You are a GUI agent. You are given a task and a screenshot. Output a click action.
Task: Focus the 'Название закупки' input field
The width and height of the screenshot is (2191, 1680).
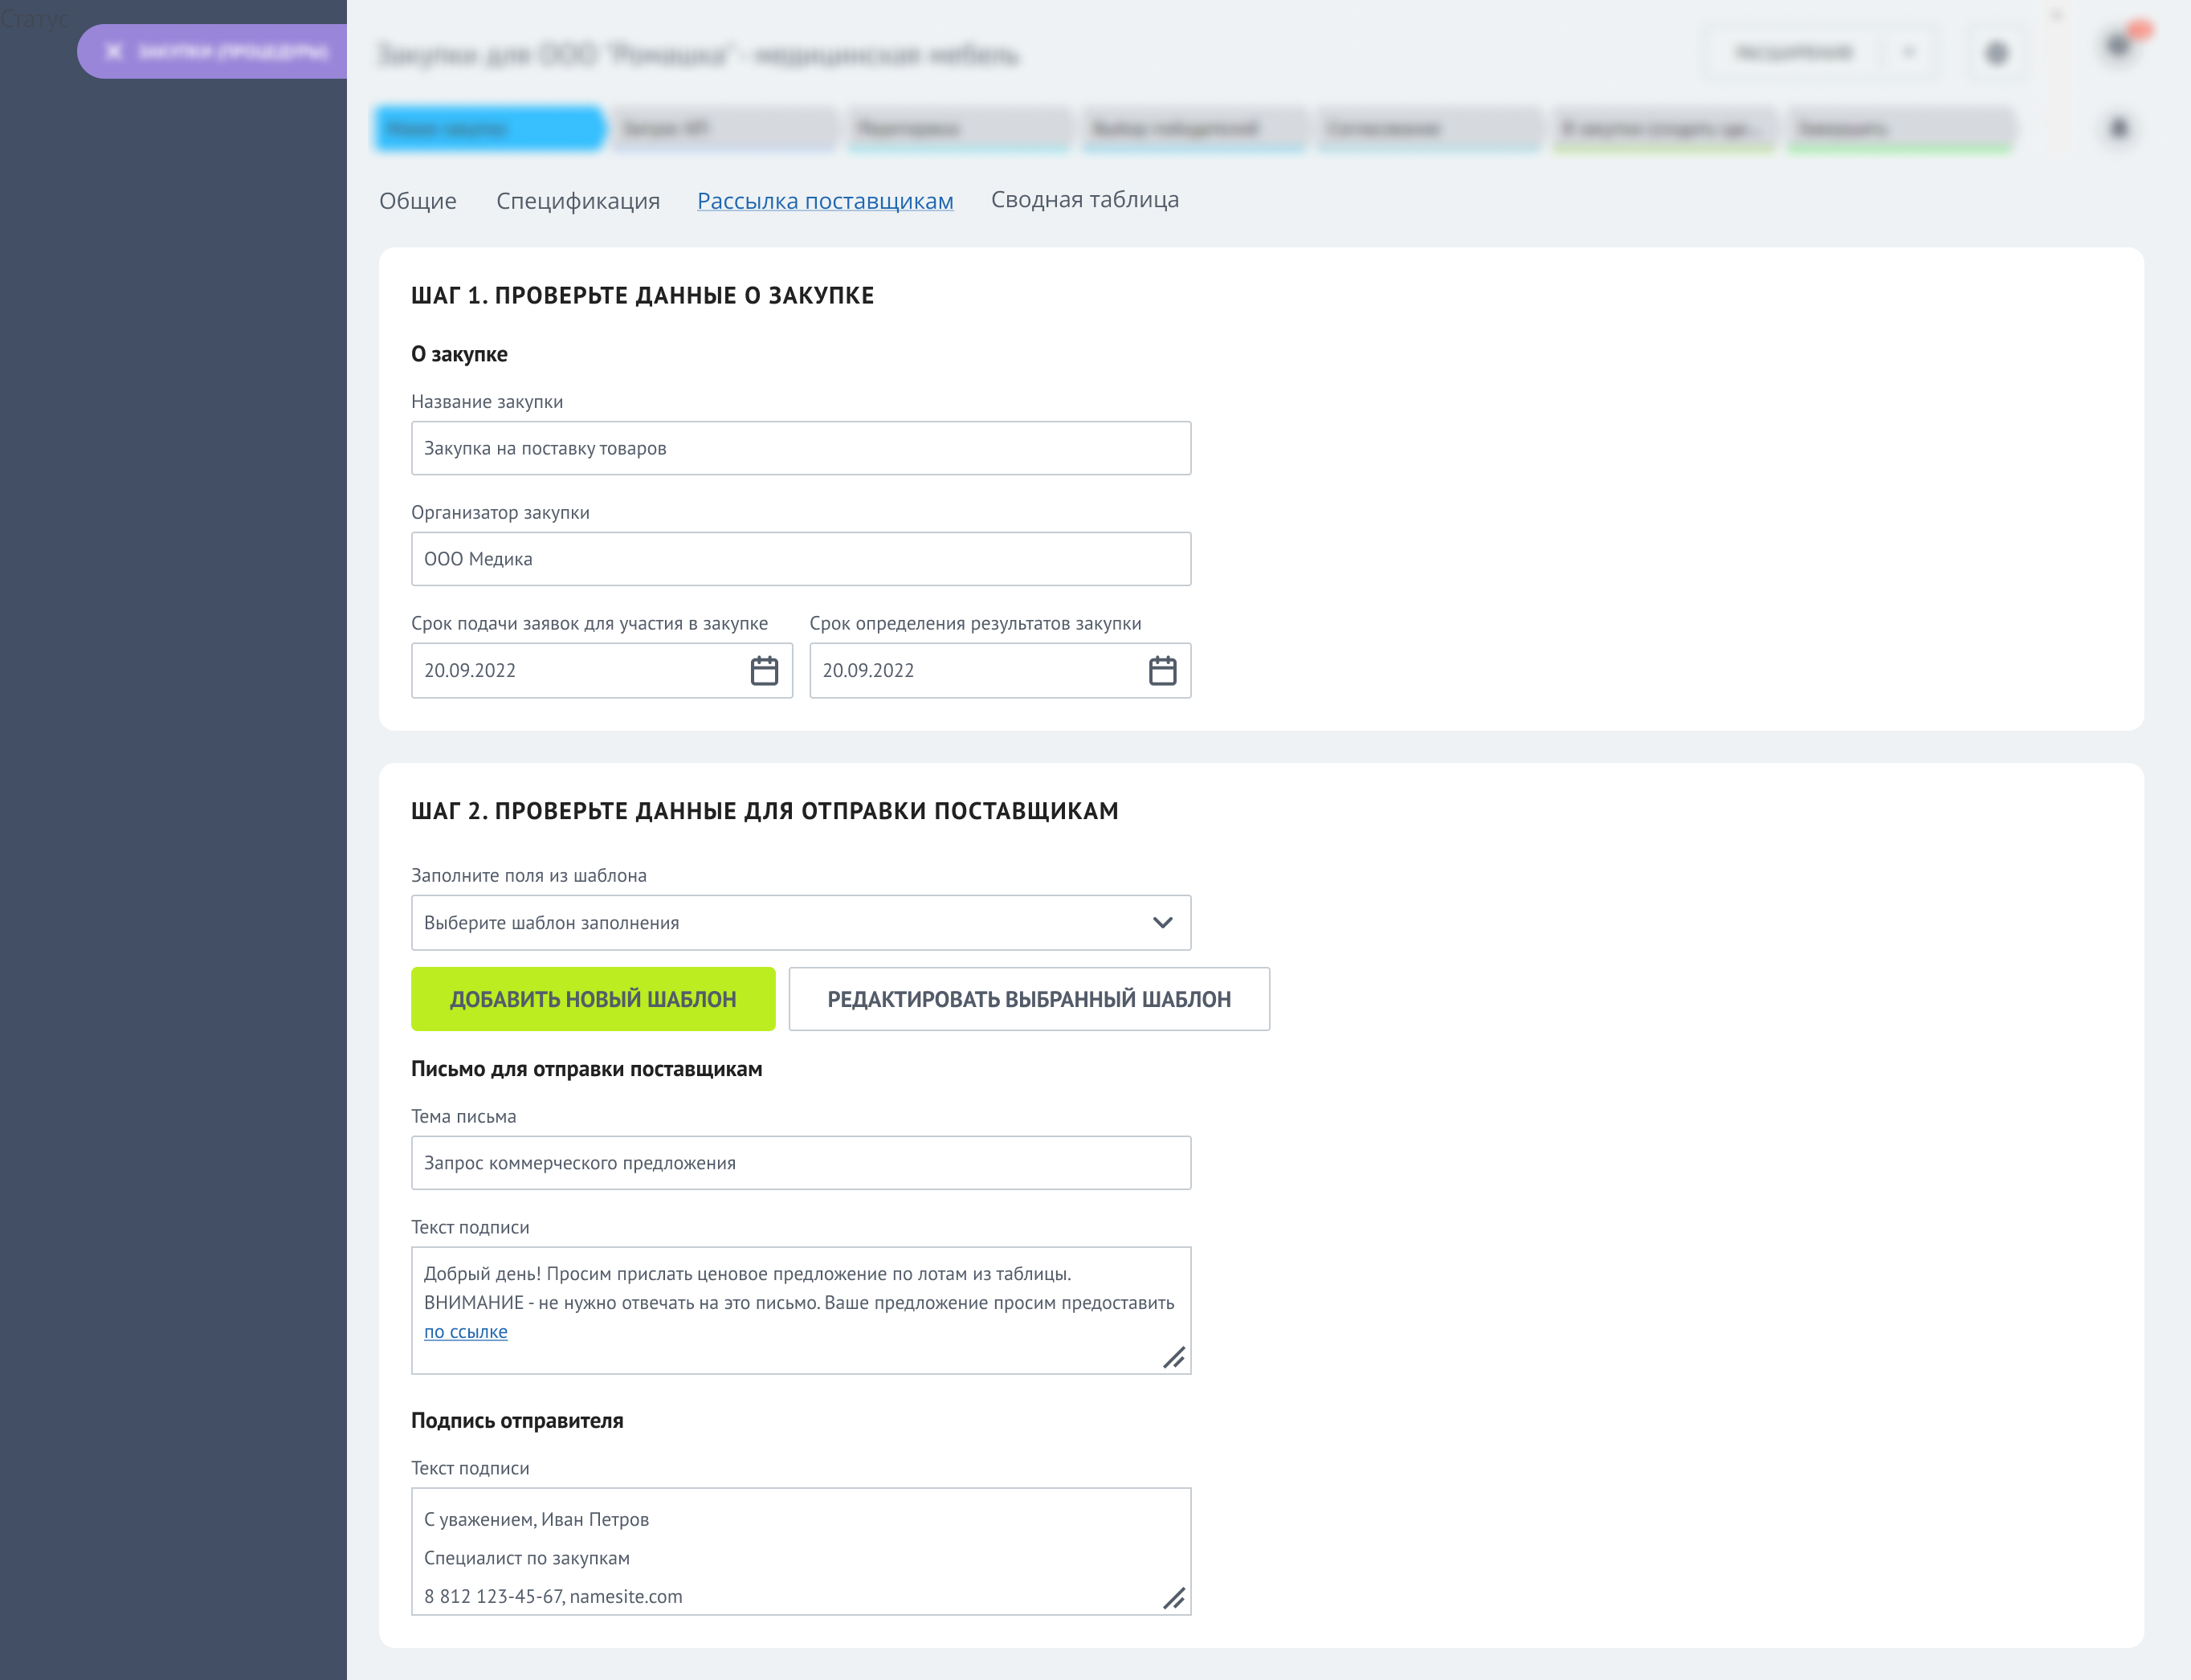point(800,448)
